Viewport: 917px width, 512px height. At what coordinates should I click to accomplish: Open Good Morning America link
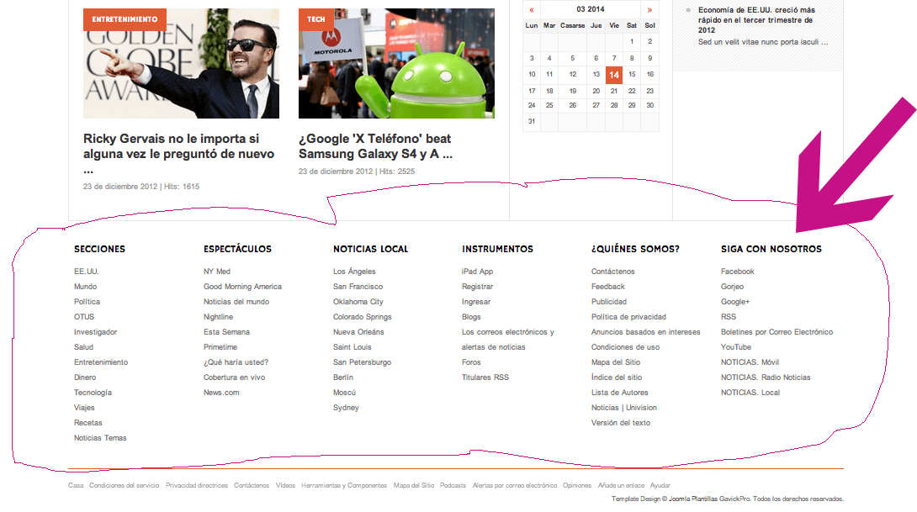pos(242,287)
